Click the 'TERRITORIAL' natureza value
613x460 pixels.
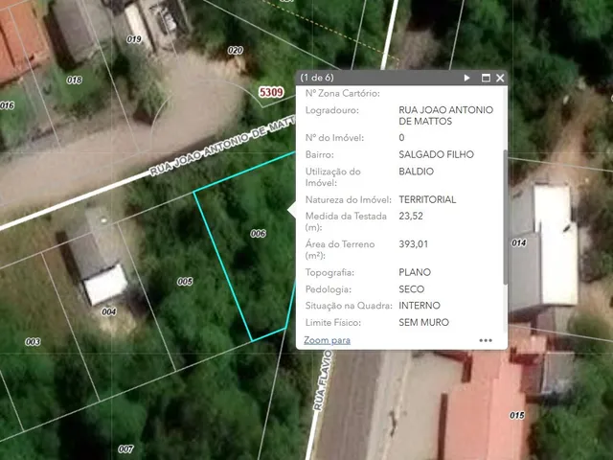(x=427, y=199)
